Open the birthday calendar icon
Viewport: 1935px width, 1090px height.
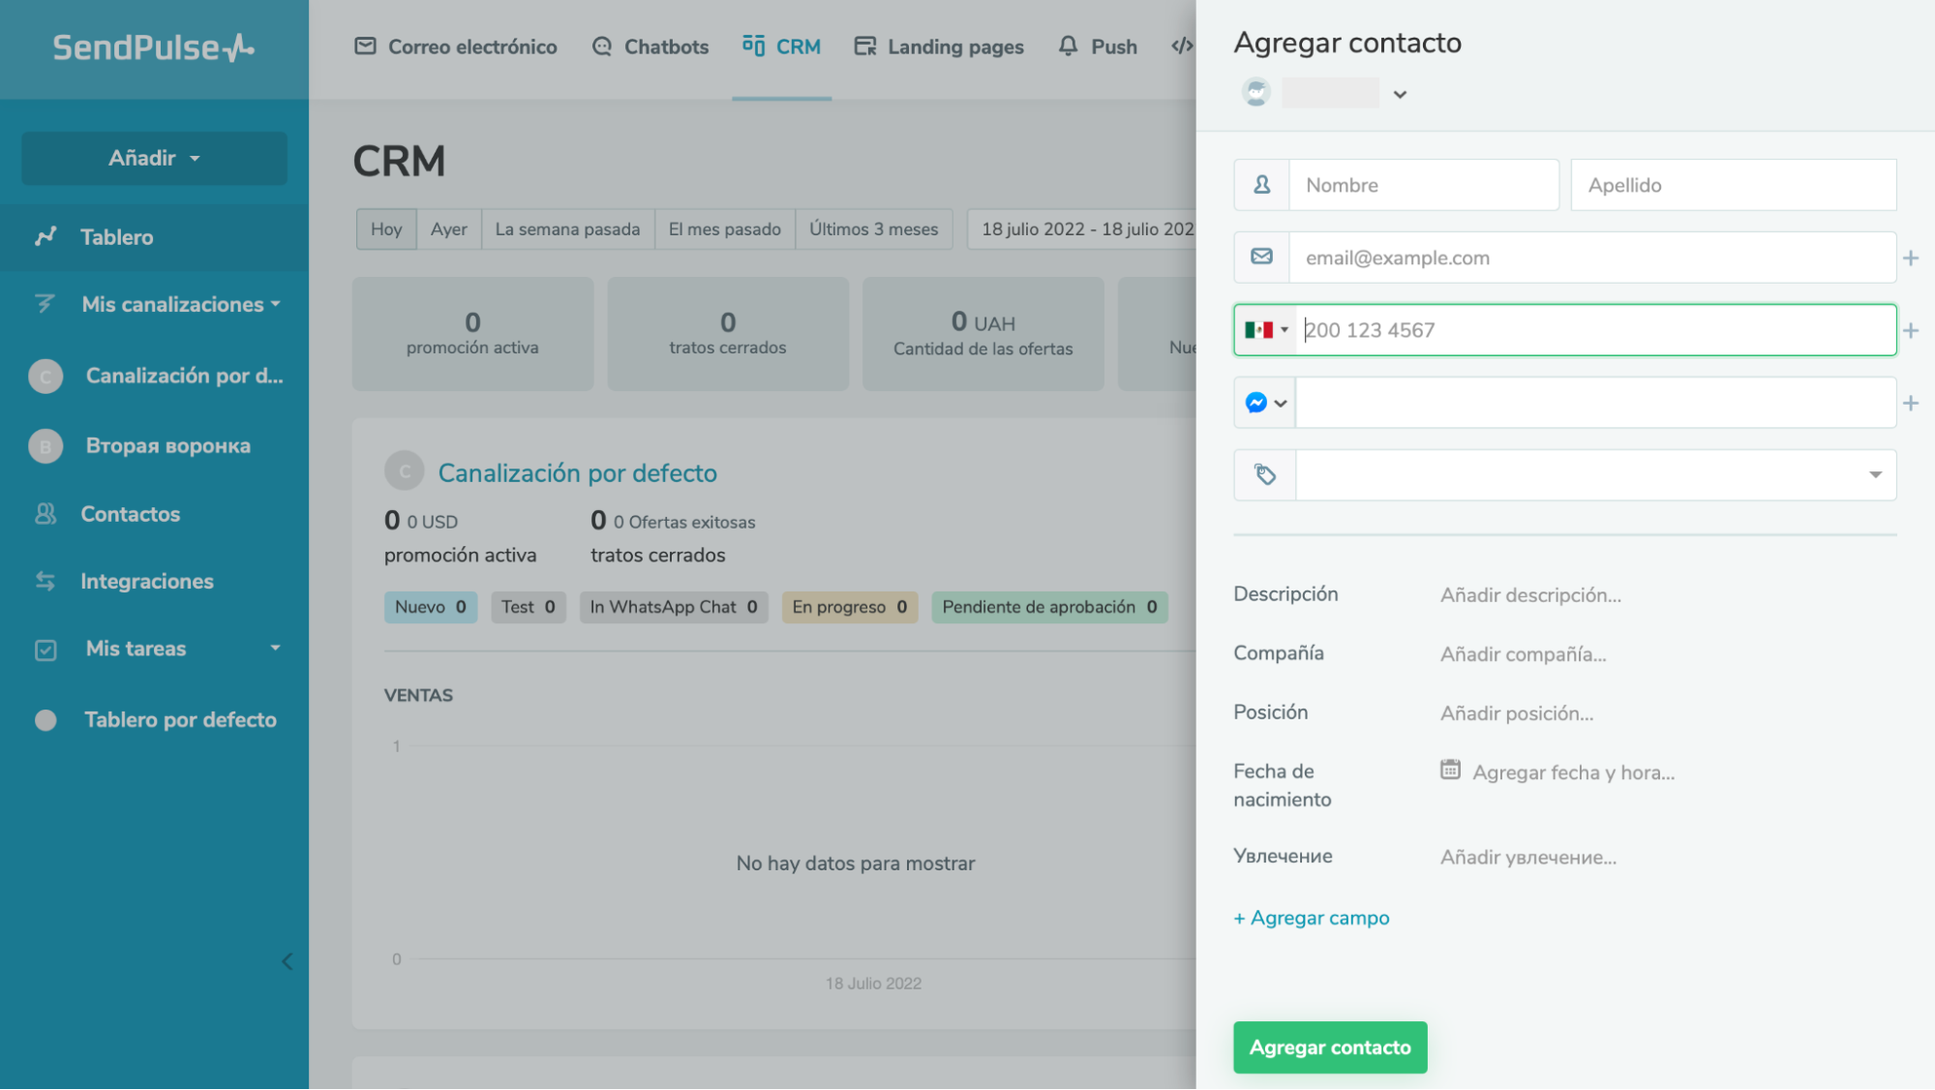1450,770
